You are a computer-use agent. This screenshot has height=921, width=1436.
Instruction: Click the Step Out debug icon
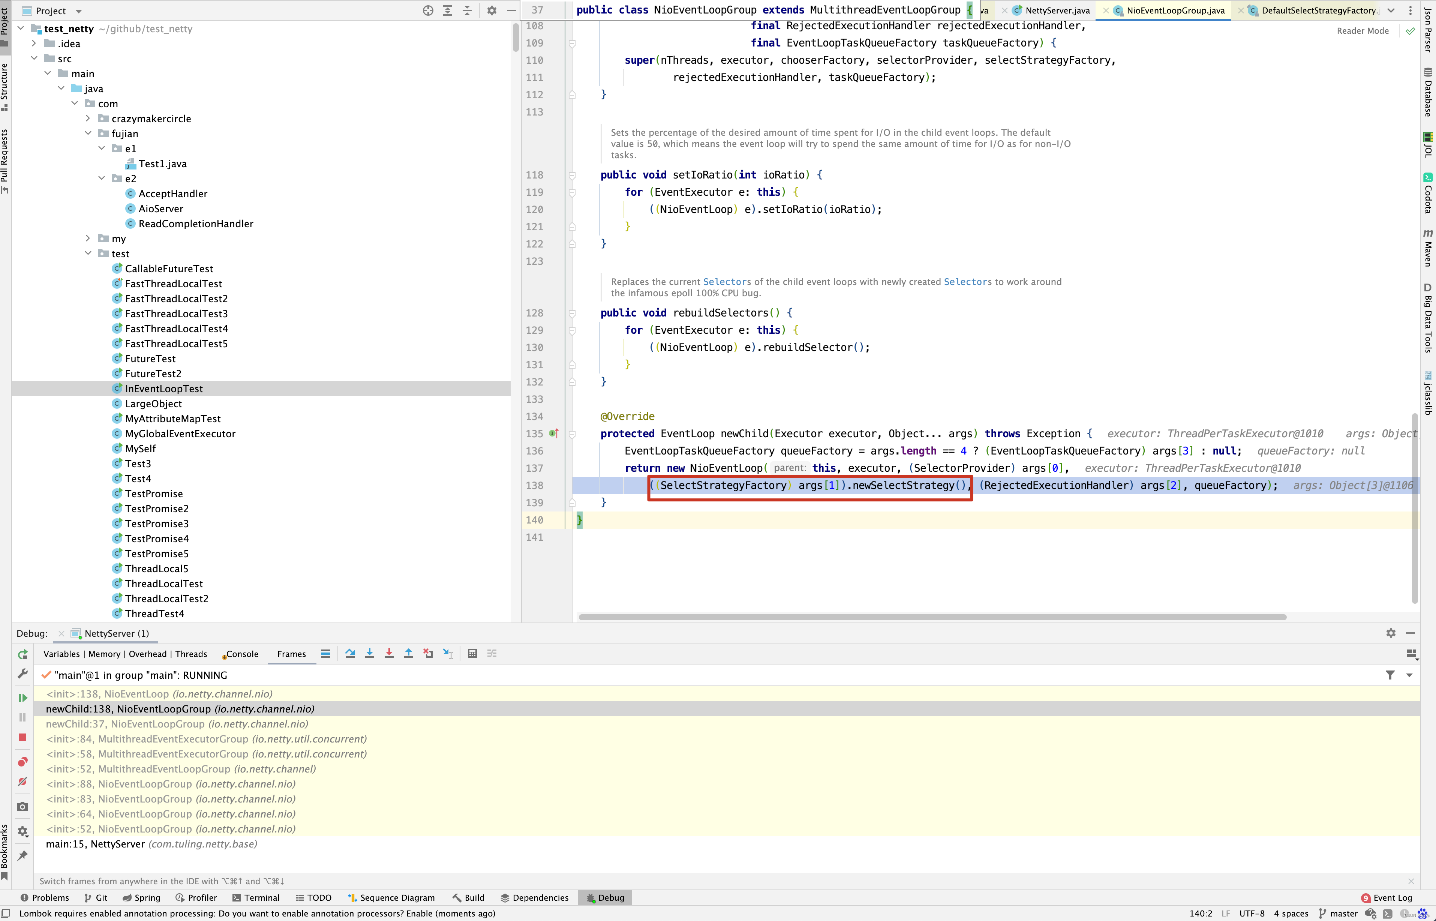click(x=408, y=654)
